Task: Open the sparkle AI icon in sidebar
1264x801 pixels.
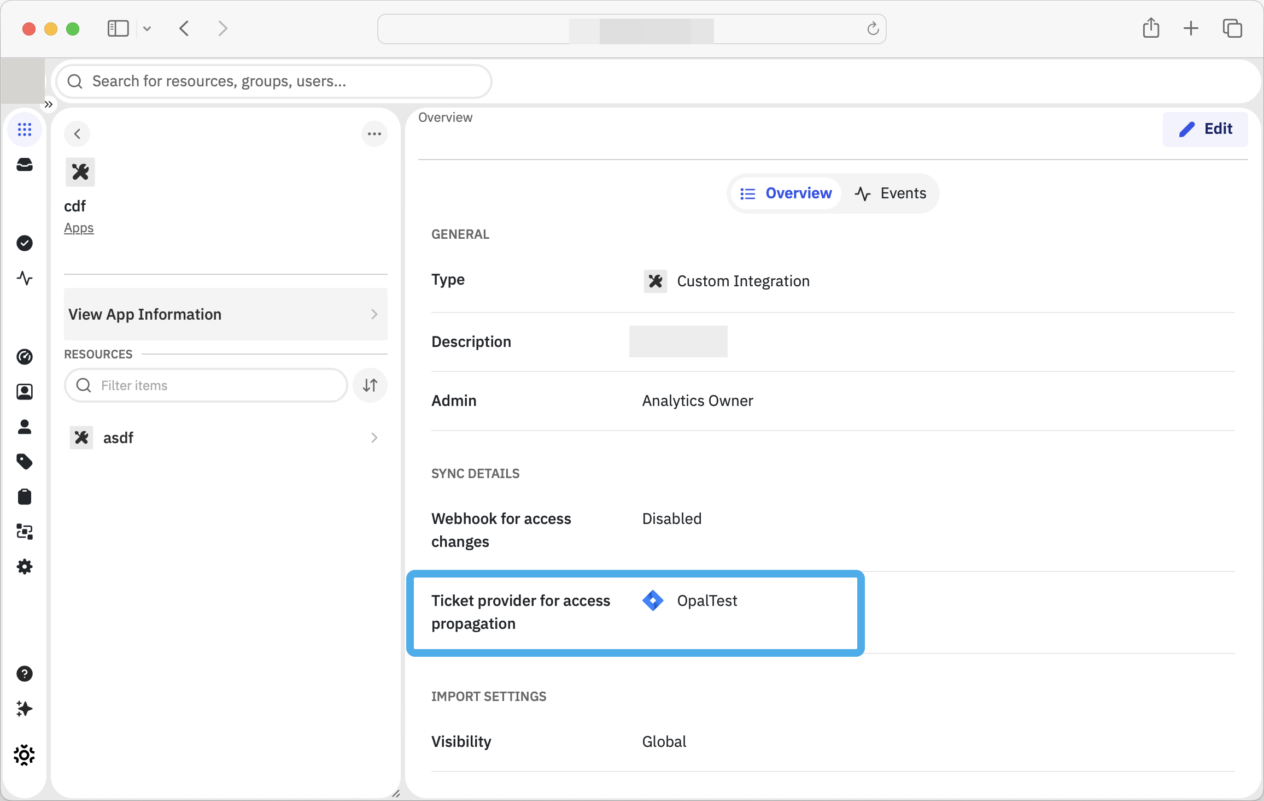Action: tap(25, 709)
